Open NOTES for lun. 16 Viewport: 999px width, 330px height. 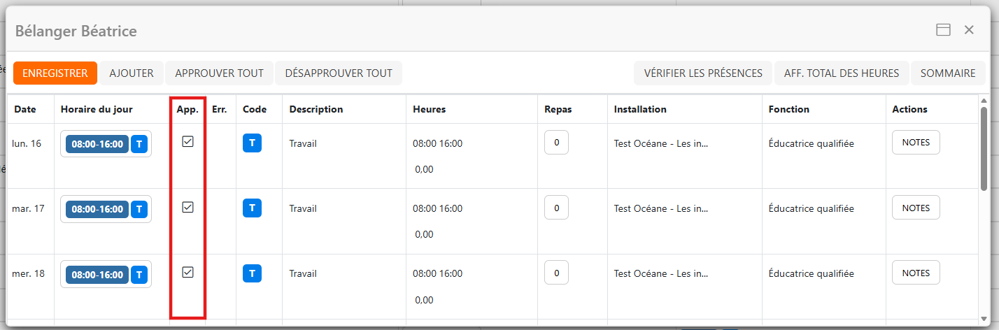click(916, 142)
